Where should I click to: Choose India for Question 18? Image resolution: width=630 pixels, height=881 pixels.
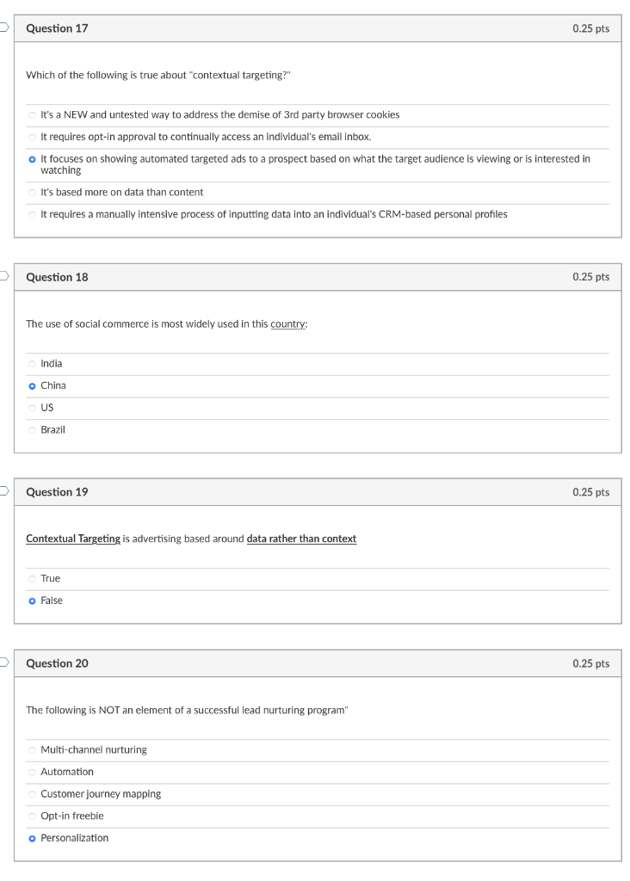[x=33, y=364]
